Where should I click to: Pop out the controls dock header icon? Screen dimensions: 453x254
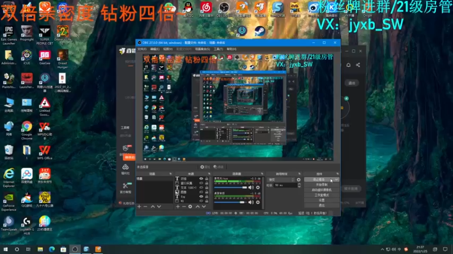337,174
